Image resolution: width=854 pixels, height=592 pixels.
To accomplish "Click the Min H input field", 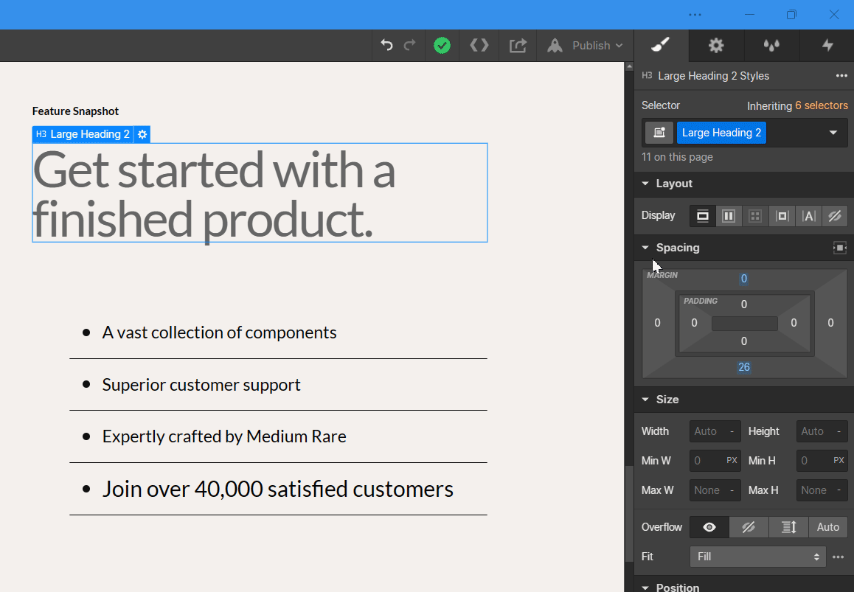I will [822, 461].
